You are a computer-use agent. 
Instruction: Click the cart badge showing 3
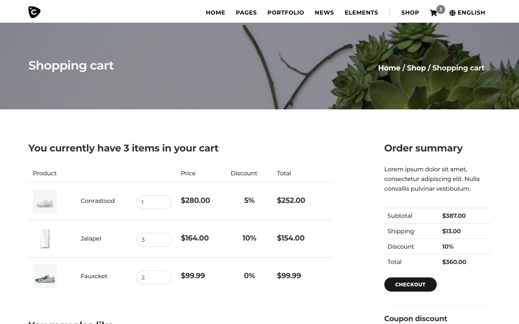[x=440, y=10]
